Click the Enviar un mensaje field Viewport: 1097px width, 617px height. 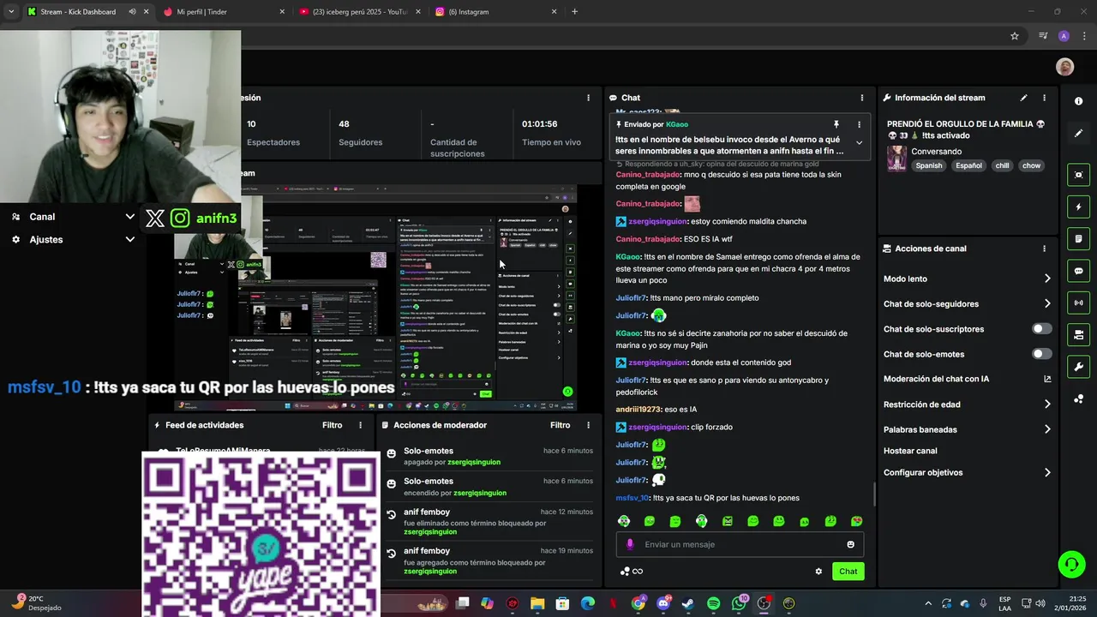click(x=740, y=544)
